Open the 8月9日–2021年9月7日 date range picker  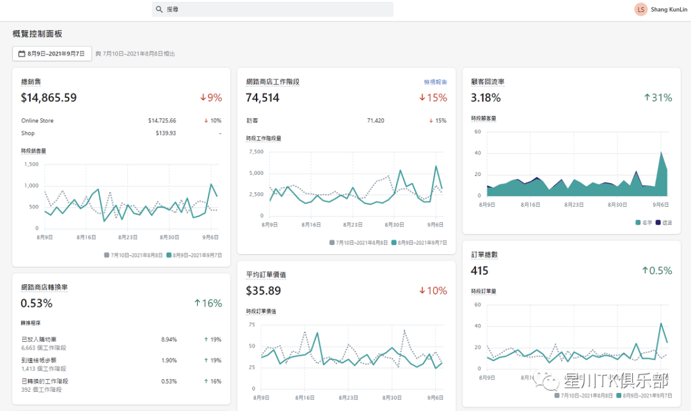click(52, 54)
